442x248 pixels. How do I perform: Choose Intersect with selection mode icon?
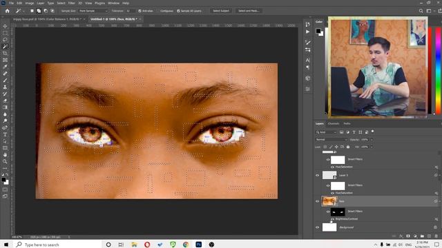tap(52, 11)
